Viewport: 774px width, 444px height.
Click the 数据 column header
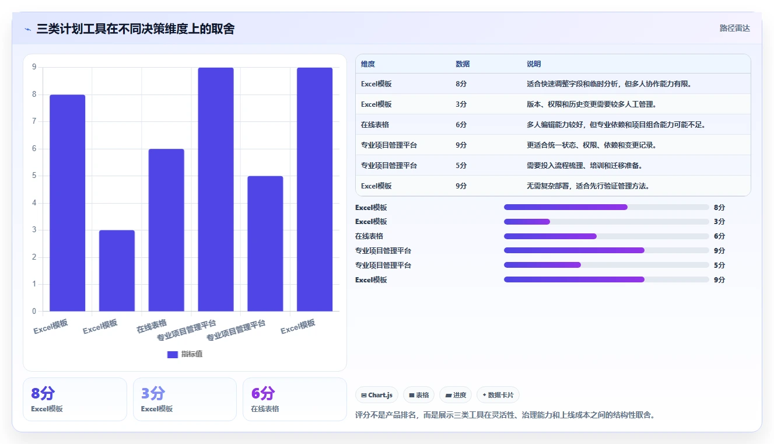coord(463,64)
